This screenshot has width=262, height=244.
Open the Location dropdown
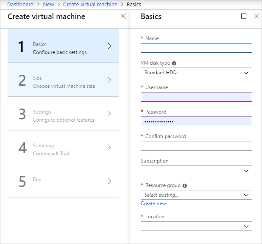coord(196,226)
